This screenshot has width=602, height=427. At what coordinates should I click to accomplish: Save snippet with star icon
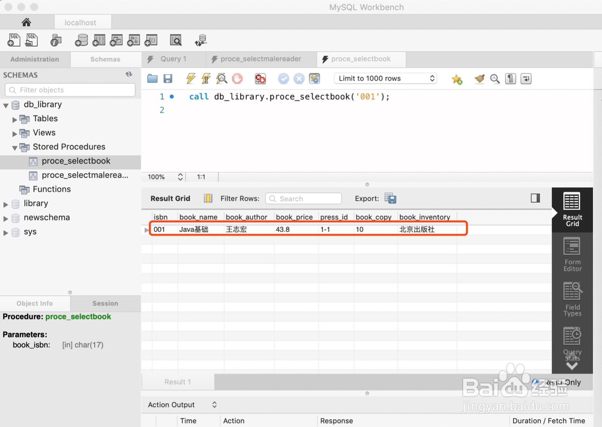click(x=457, y=79)
